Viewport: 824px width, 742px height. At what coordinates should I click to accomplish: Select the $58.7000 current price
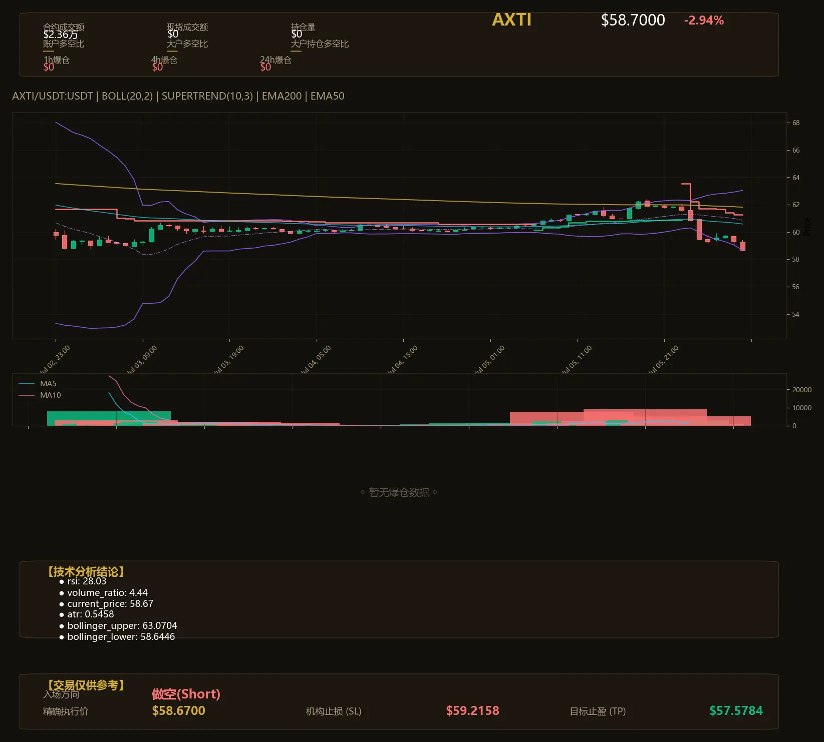pos(633,20)
